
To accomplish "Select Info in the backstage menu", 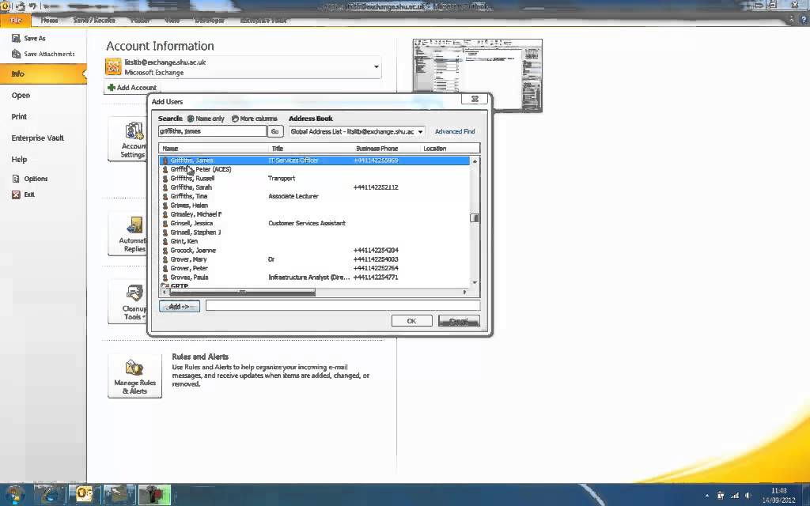I will 44,74.
